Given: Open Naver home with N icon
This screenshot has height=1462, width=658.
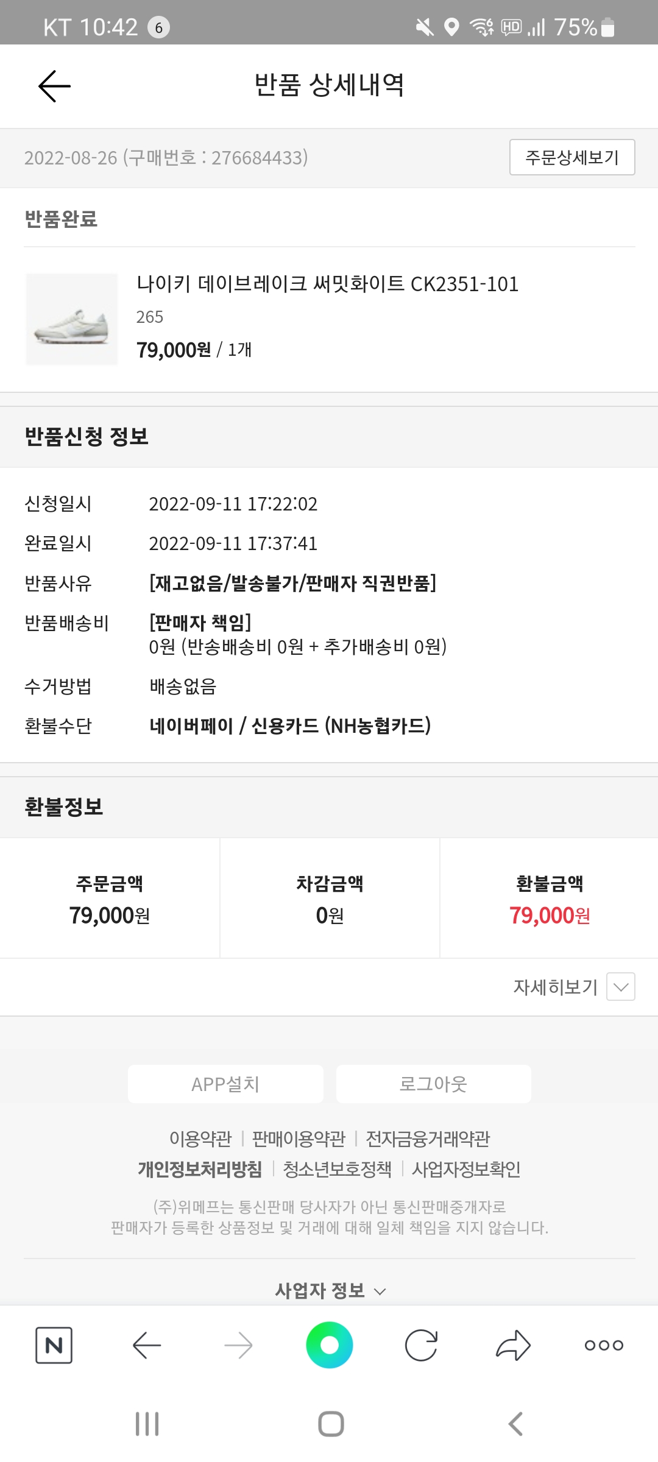Looking at the screenshot, I should [x=54, y=1344].
